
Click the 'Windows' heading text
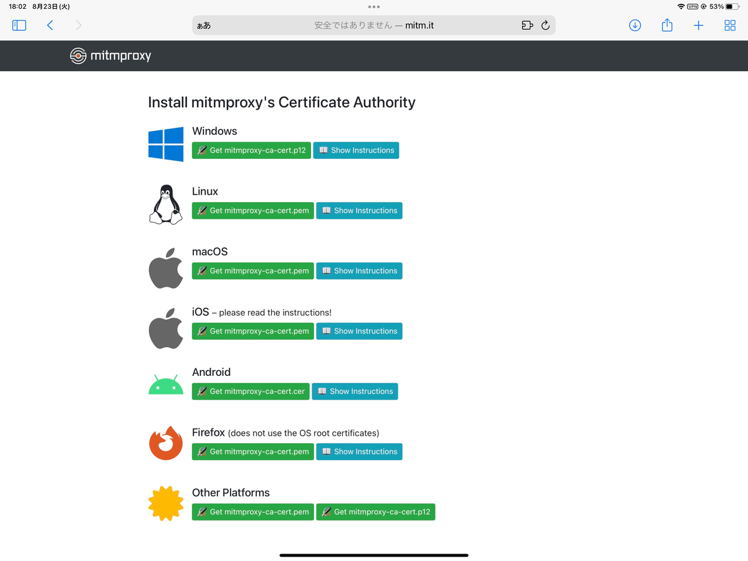point(214,131)
